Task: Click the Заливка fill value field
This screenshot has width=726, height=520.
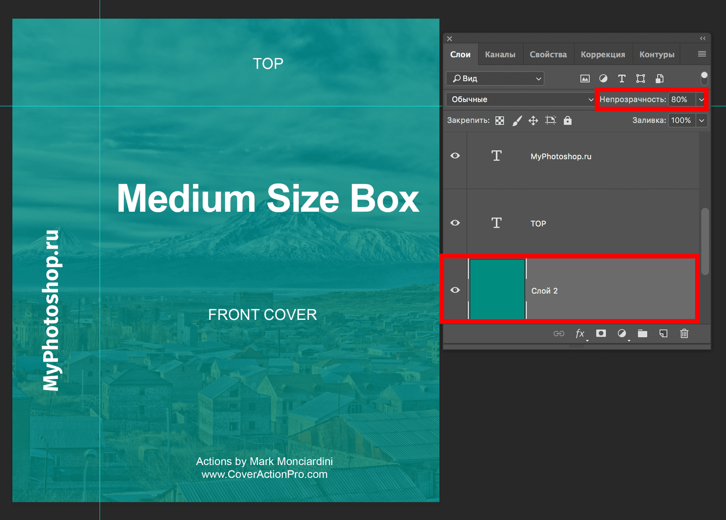Action: [x=681, y=120]
